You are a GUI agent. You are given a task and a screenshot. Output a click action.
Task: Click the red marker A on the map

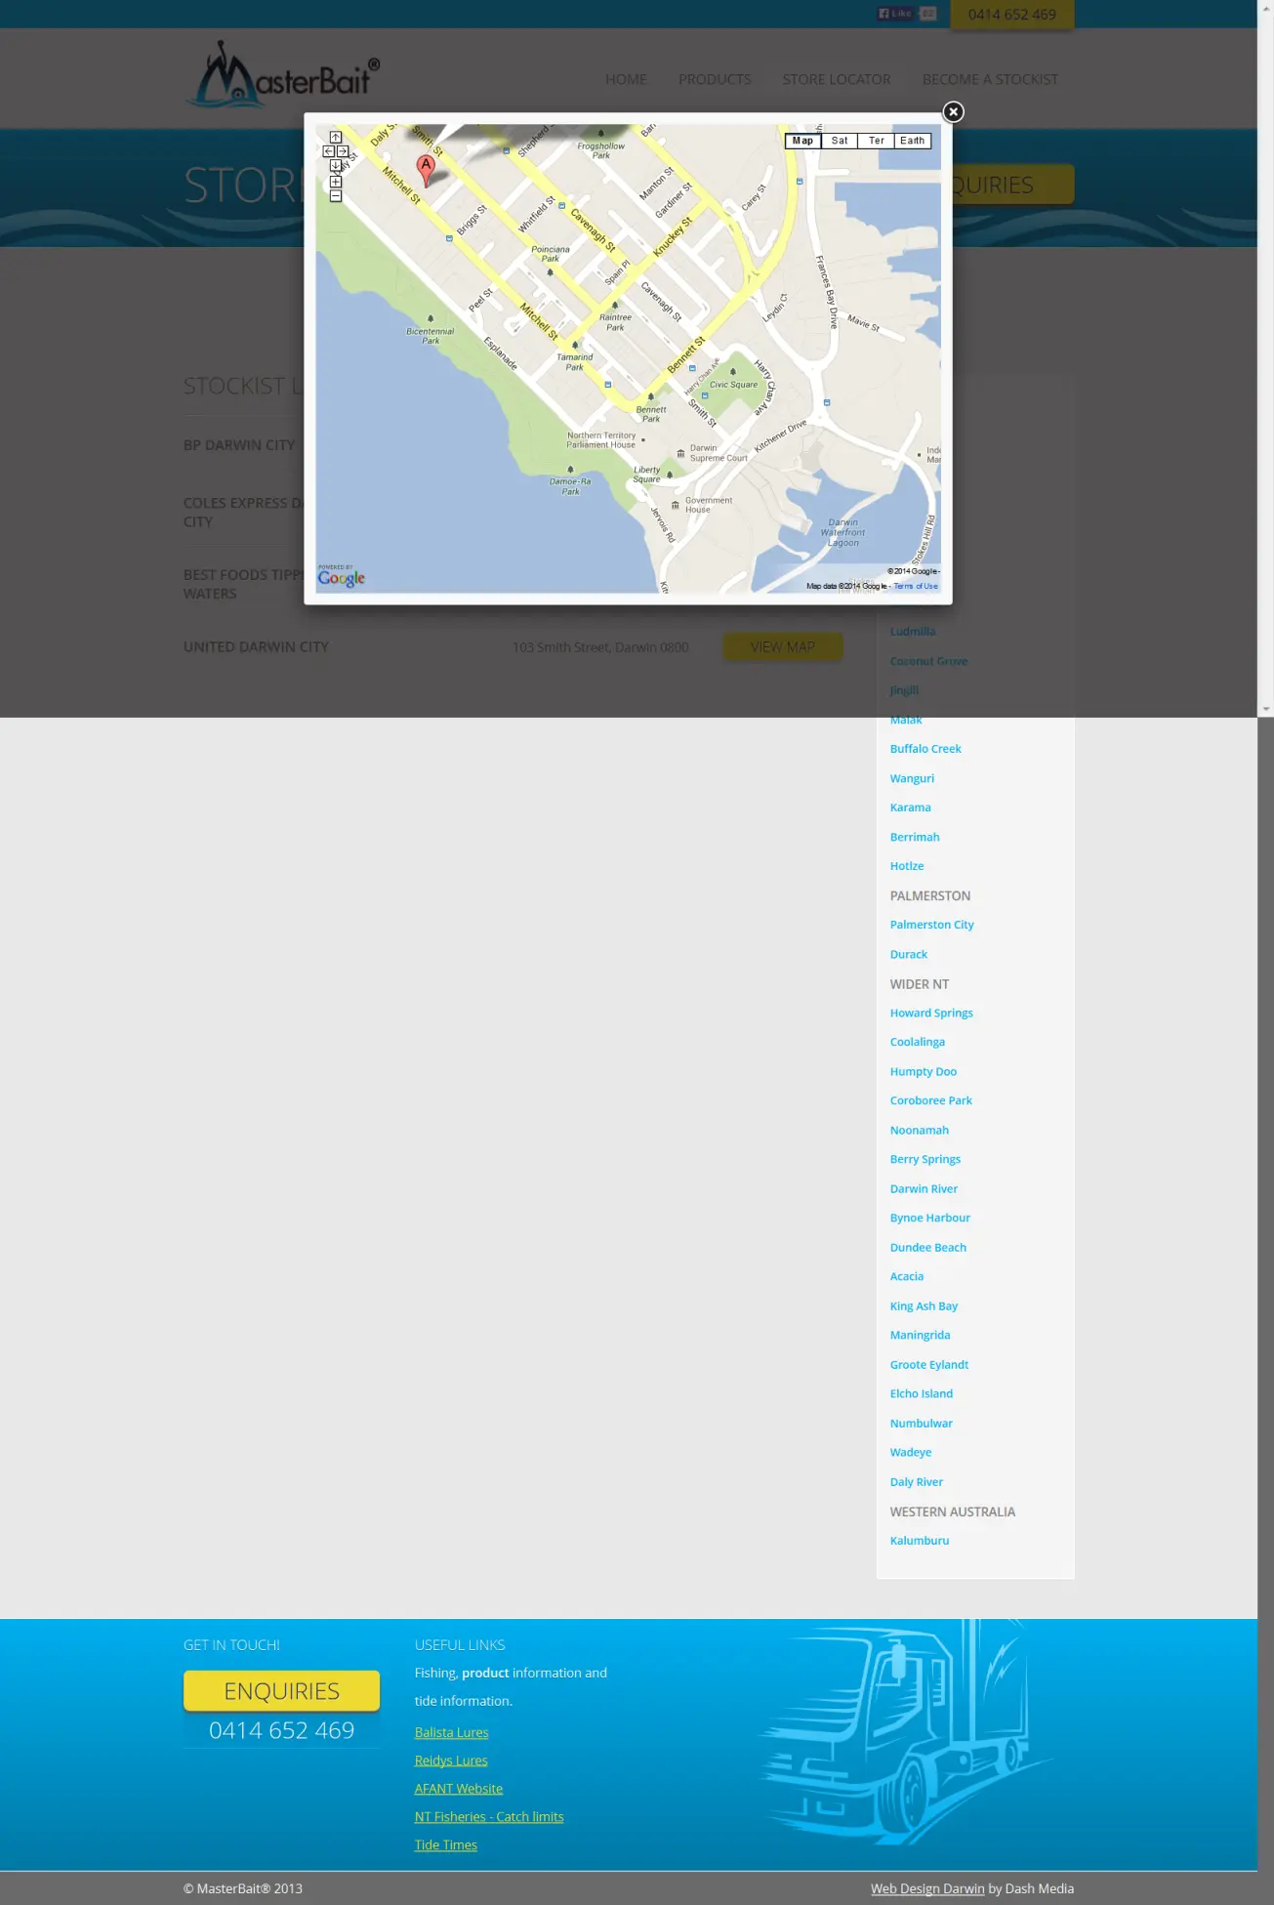tap(426, 168)
